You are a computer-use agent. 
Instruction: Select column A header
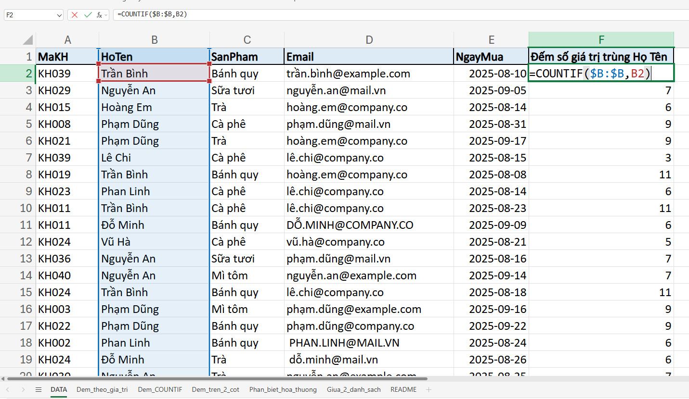click(67, 40)
